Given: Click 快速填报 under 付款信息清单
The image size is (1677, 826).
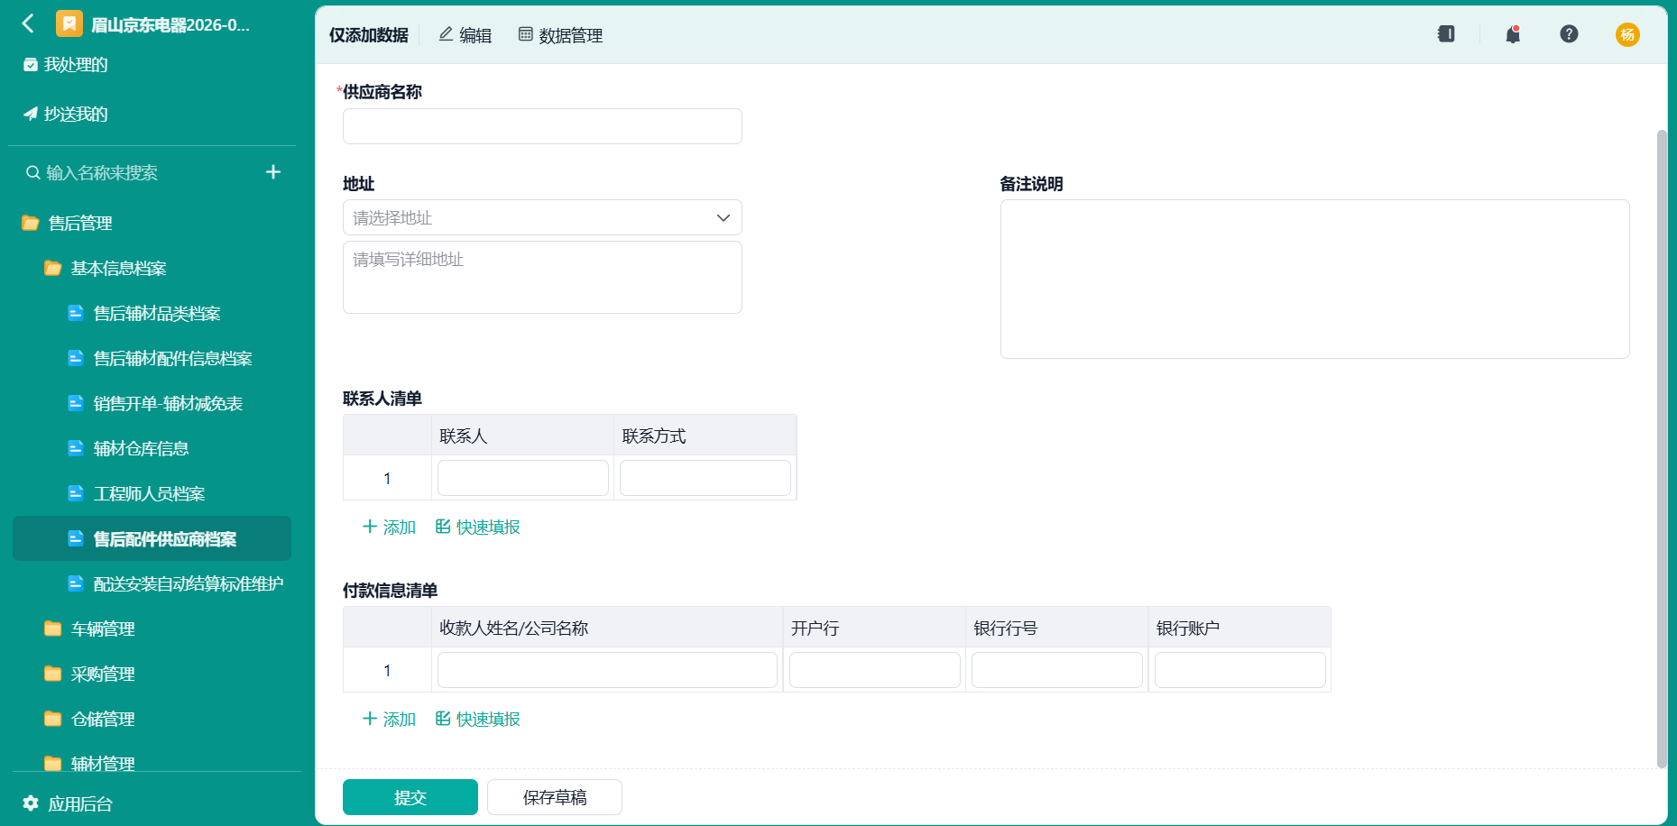Looking at the screenshot, I should click(x=478, y=719).
